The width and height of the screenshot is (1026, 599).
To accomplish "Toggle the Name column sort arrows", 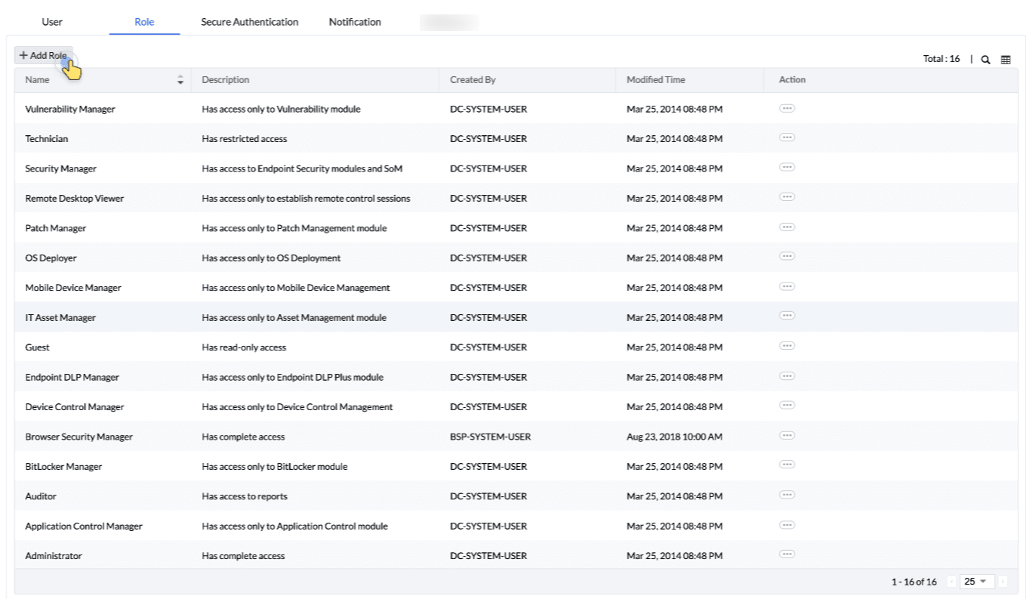I will tap(180, 79).
